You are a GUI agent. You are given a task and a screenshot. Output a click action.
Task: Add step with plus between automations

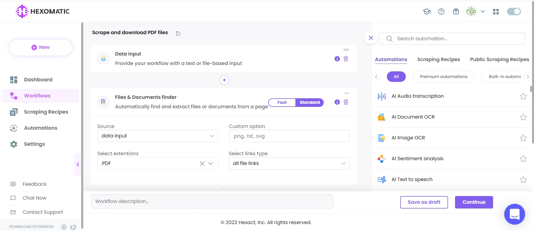(x=224, y=80)
